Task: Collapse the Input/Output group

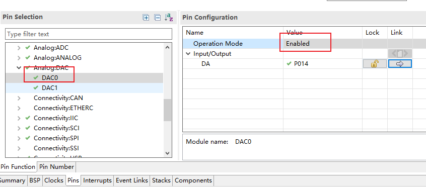Action: point(188,54)
